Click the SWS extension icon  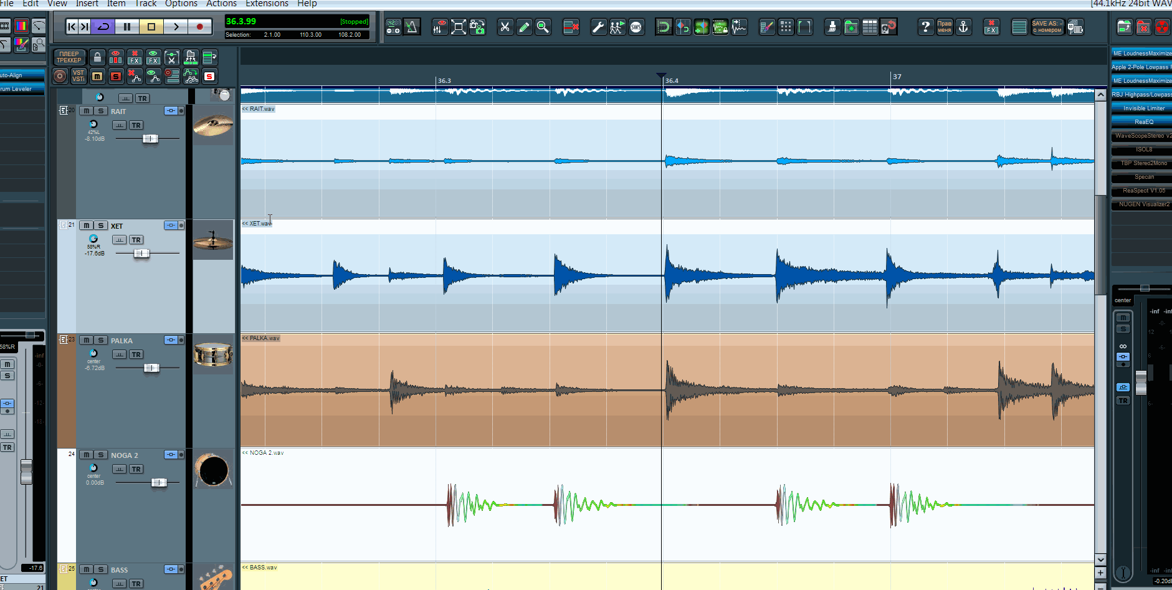636,27
